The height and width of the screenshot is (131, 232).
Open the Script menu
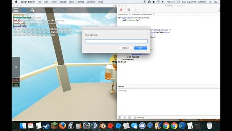[x=63, y=2]
